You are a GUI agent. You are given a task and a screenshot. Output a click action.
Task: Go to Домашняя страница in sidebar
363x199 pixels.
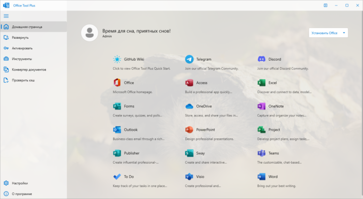coord(33,27)
